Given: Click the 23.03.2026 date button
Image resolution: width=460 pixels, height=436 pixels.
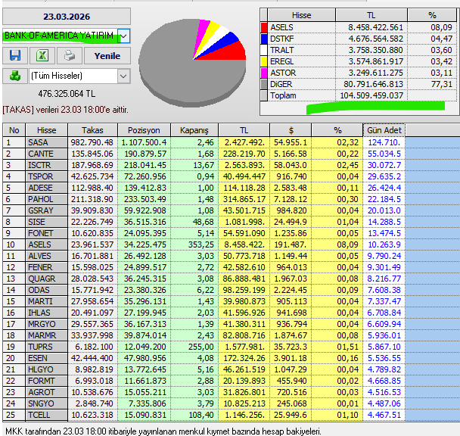Looking at the screenshot, I should pos(67,17).
